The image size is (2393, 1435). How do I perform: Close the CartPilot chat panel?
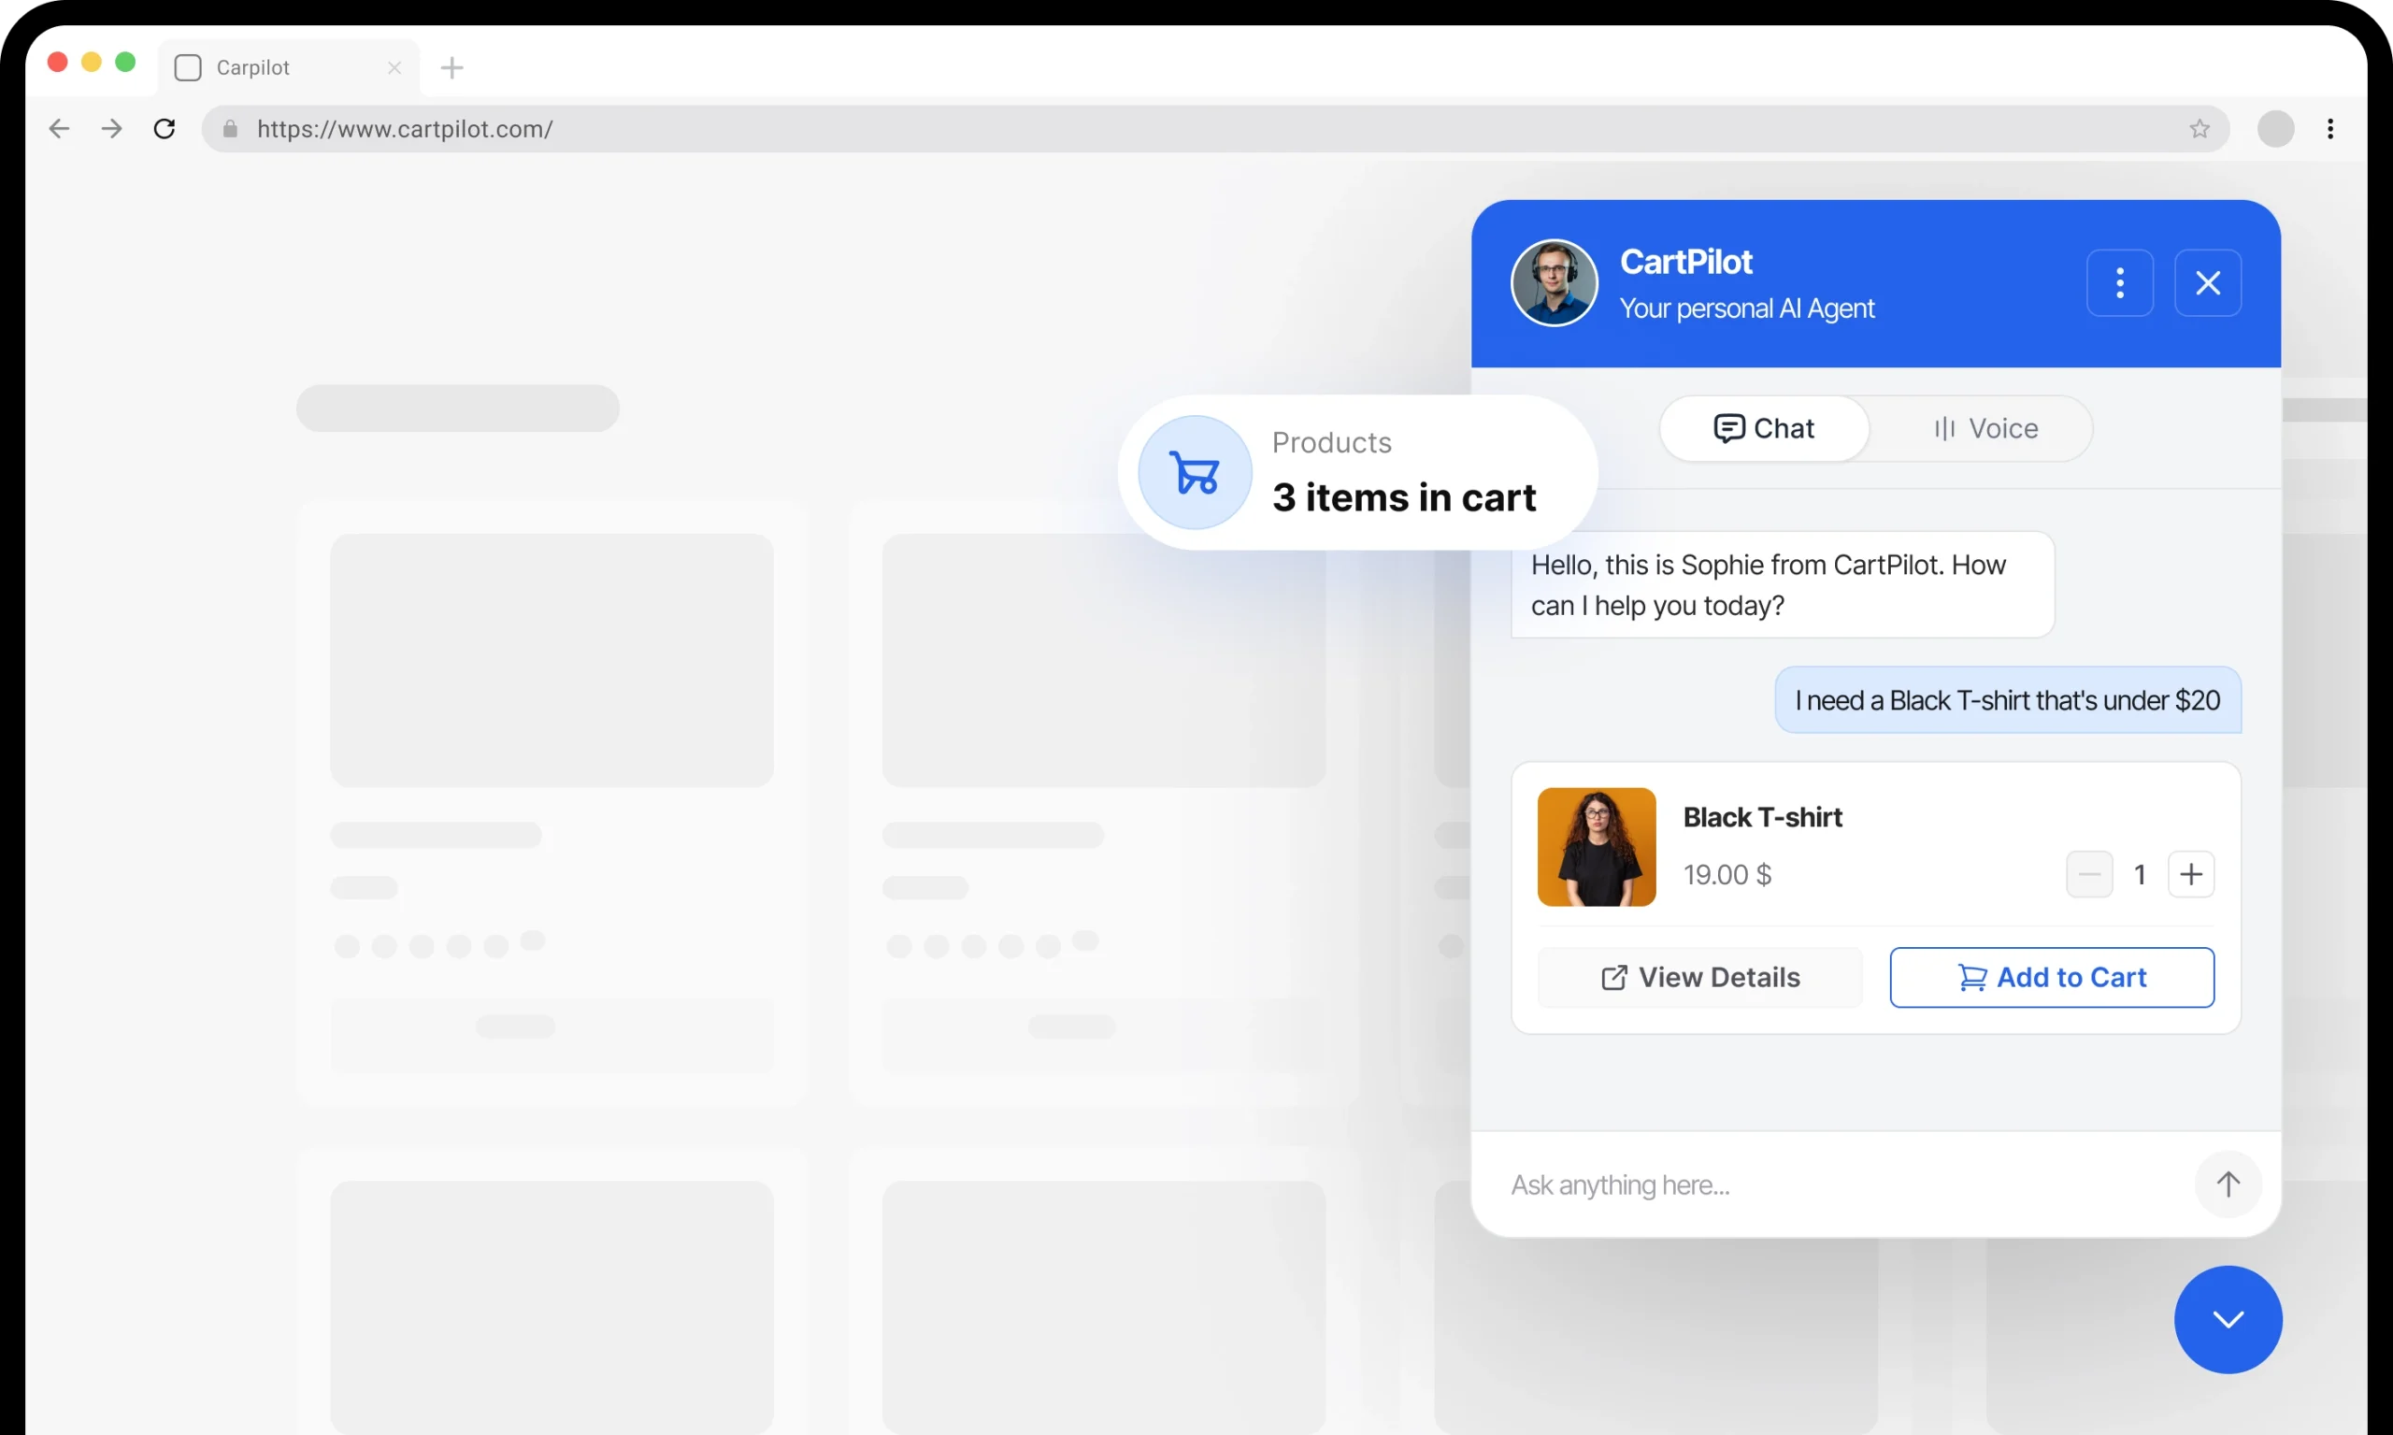coord(2207,283)
